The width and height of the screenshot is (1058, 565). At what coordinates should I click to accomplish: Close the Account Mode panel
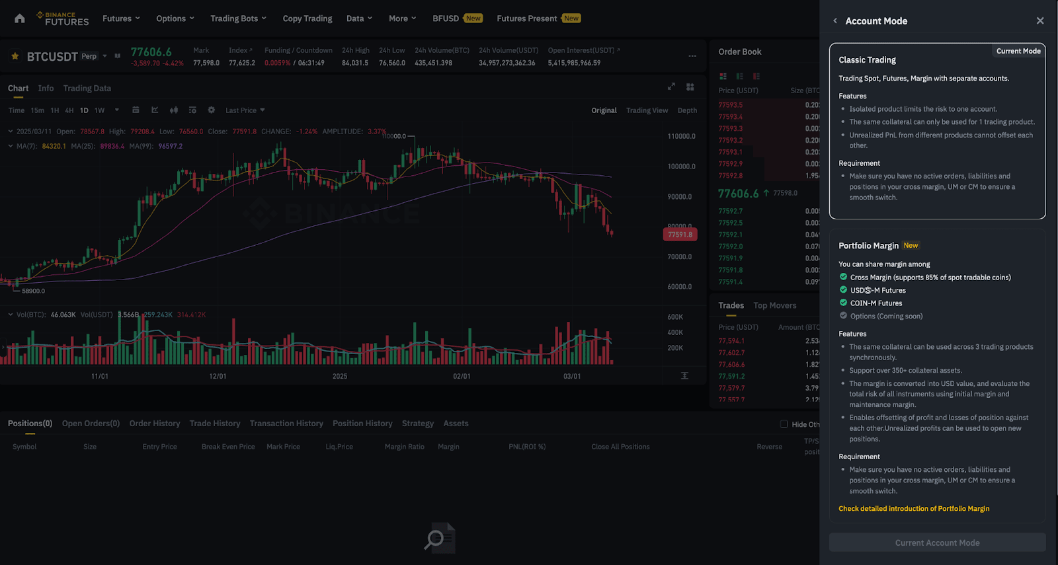pyautogui.click(x=1040, y=21)
